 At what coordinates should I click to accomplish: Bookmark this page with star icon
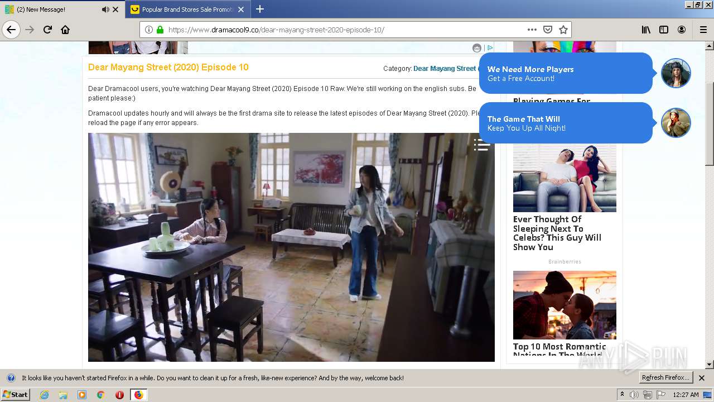563,30
